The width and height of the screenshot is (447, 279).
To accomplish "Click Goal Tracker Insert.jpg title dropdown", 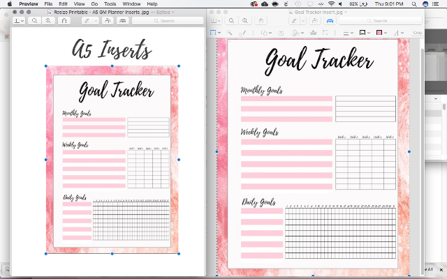I will pyautogui.click(x=346, y=13).
